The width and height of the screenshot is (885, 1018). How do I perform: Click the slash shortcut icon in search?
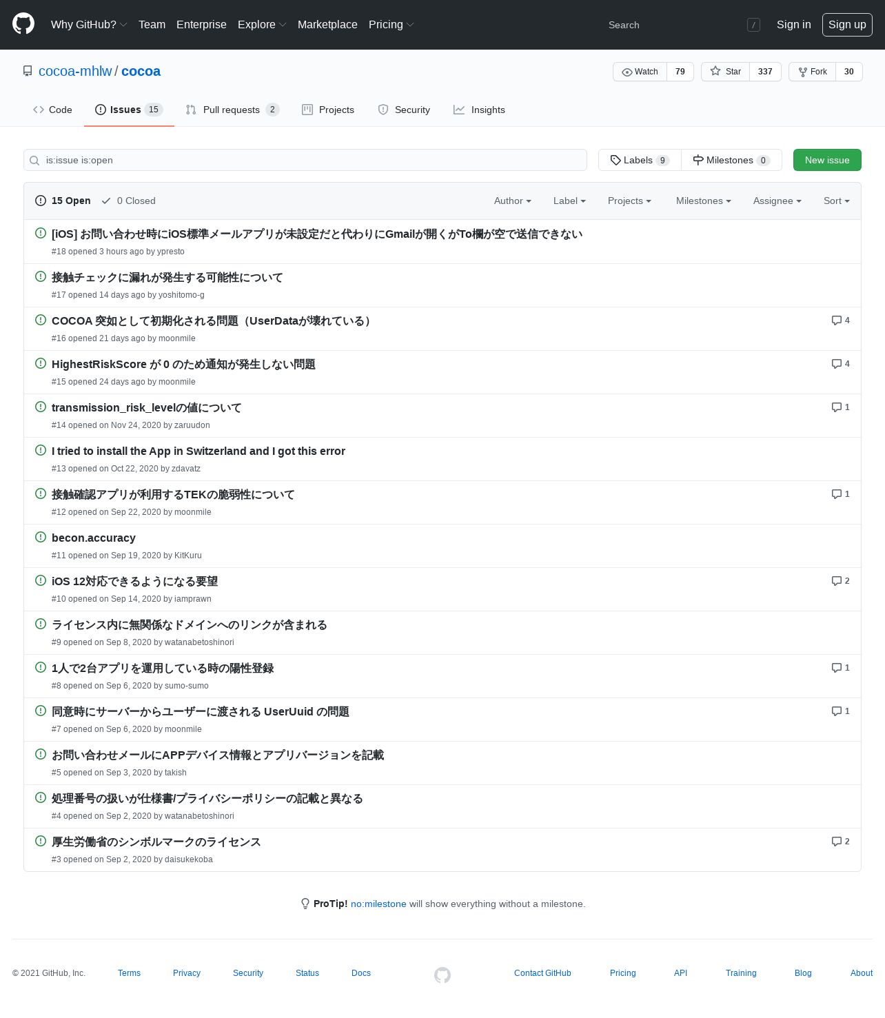pyautogui.click(x=753, y=25)
